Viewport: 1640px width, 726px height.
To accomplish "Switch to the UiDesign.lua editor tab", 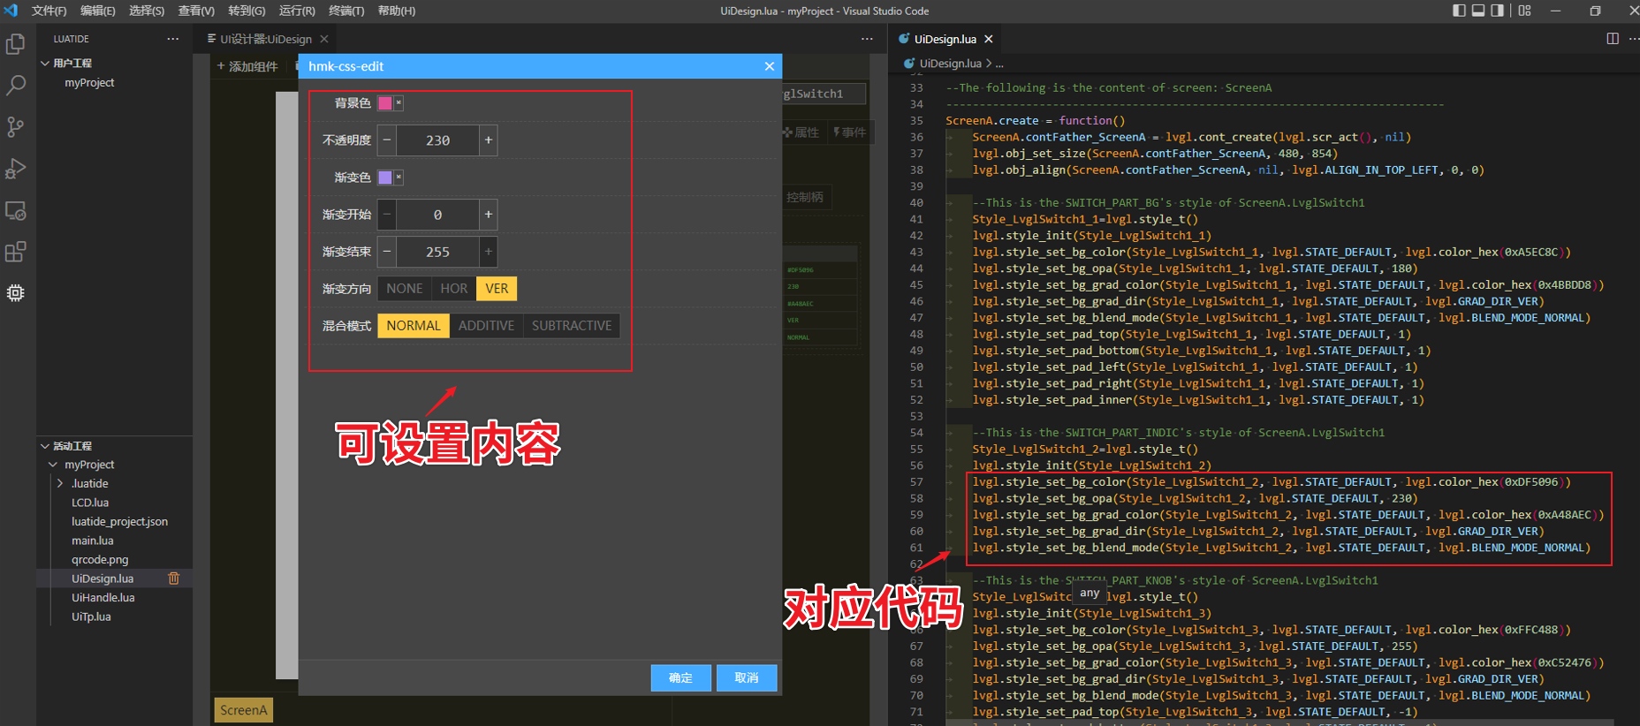I will pos(944,39).
